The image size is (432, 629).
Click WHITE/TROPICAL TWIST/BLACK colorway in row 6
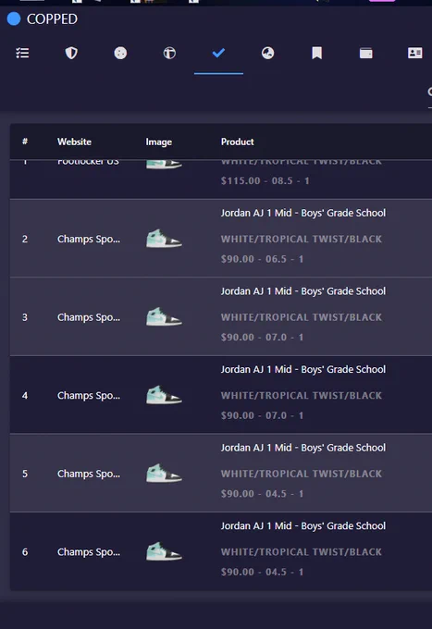(302, 552)
